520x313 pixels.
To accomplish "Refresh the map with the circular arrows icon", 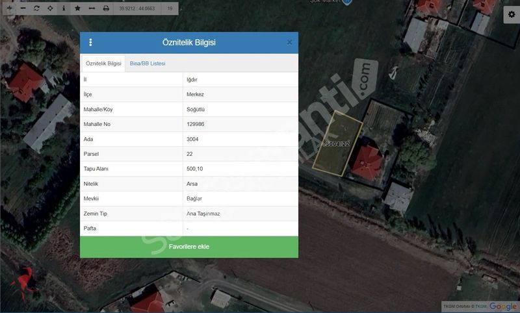I will [x=36, y=8].
